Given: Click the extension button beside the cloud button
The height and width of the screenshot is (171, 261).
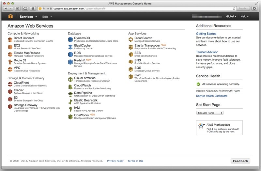Looking at the screenshot, I should 33,8.
